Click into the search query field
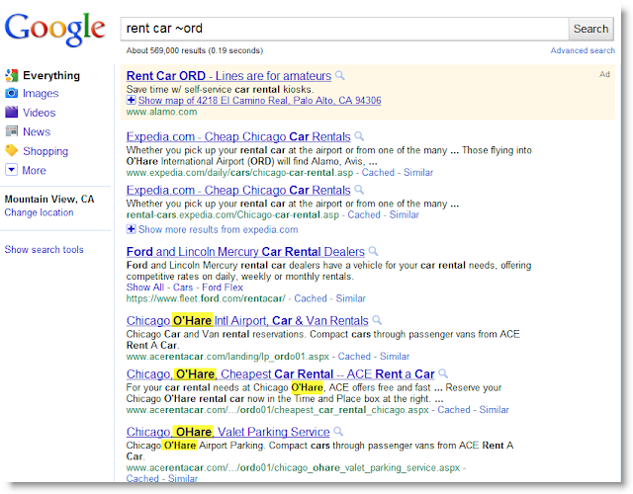 [344, 29]
